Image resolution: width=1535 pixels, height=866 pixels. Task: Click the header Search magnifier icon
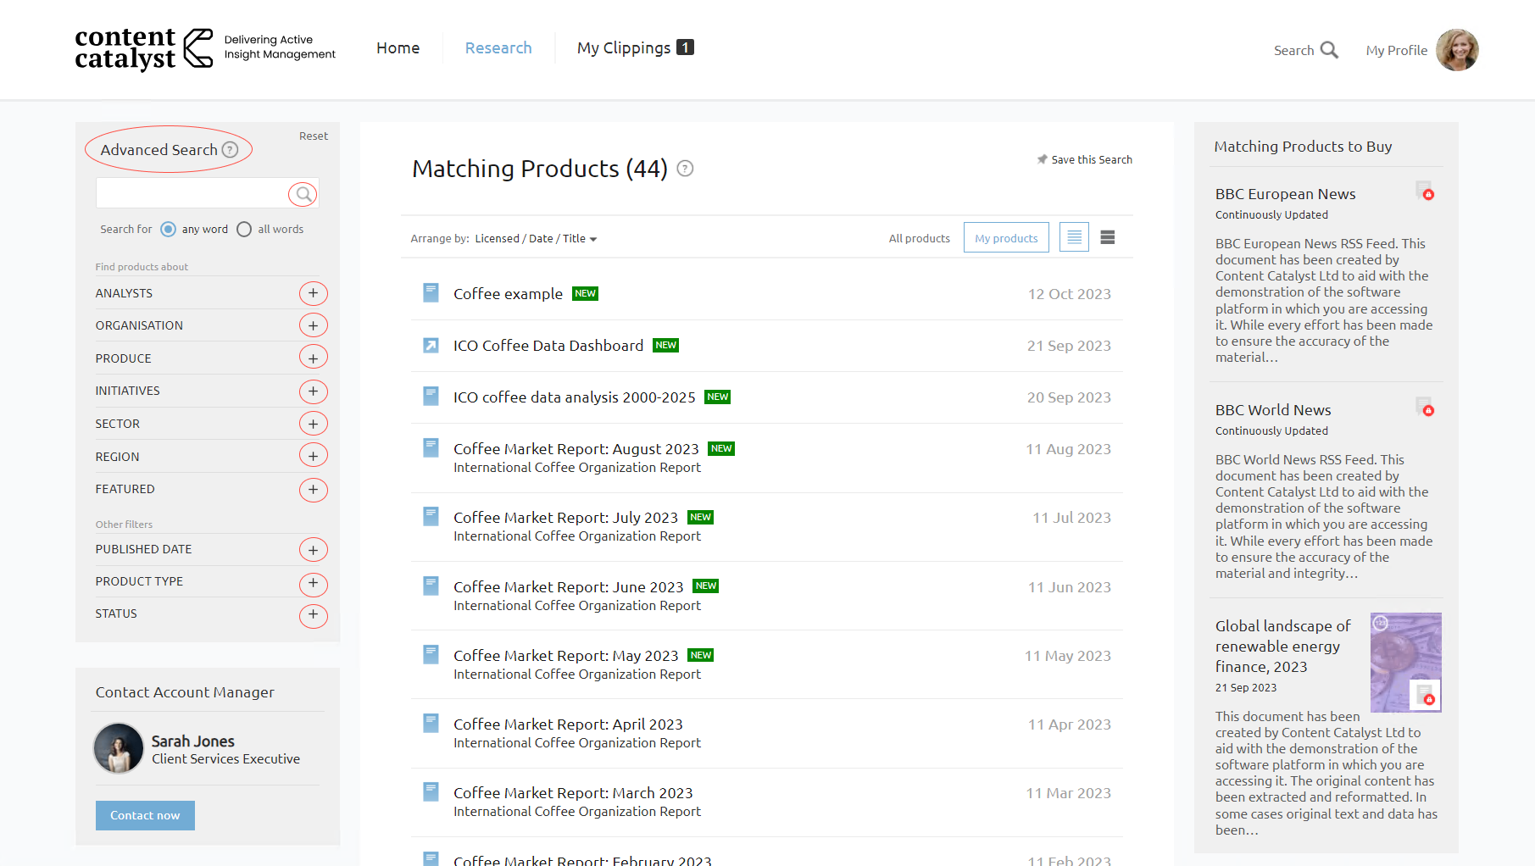(x=1329, y=50)
